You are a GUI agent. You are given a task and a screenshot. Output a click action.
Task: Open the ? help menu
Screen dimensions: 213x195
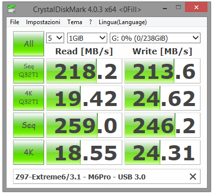point(90,22)
